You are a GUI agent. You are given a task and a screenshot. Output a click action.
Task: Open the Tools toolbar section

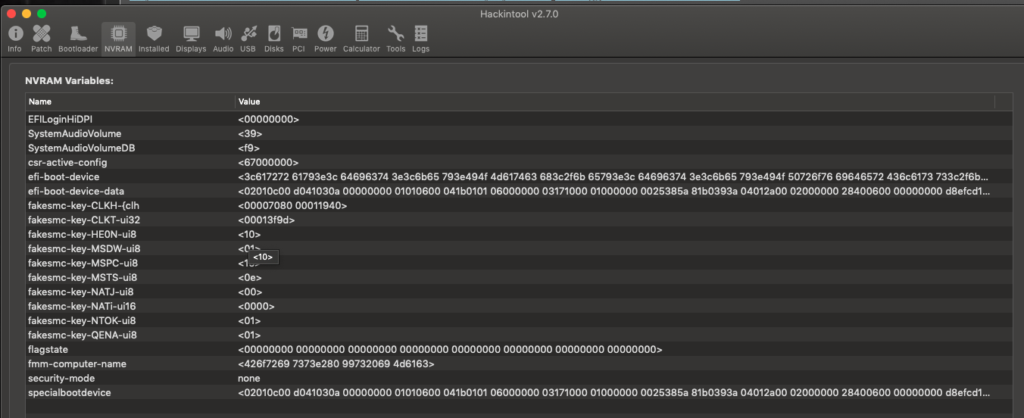395,39
